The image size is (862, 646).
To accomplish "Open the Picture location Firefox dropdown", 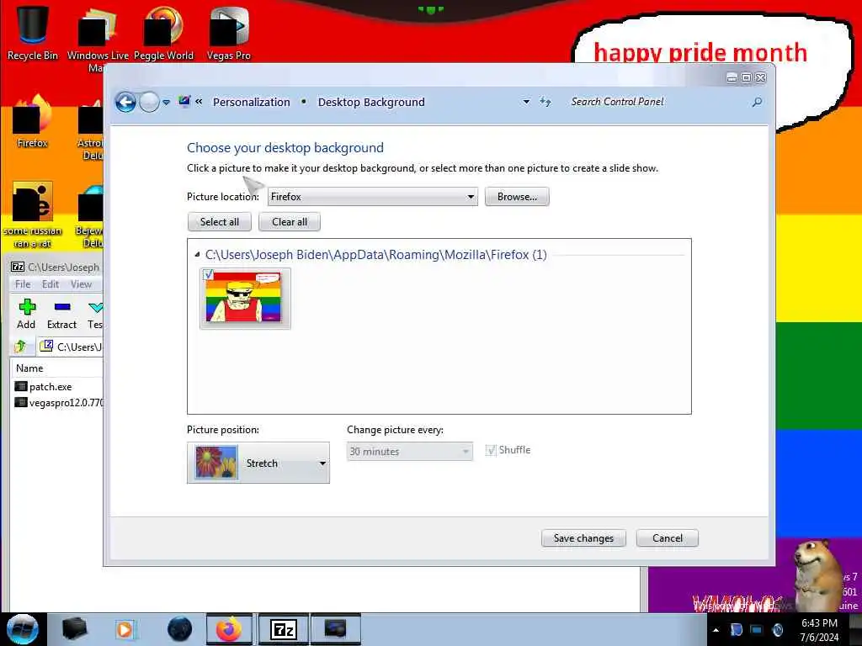I will (372, 197).
